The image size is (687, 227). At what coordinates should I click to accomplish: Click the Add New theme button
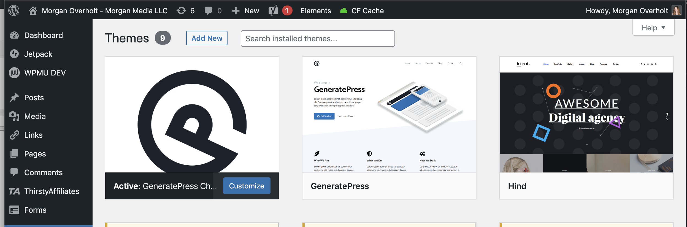tap(207, 38)
